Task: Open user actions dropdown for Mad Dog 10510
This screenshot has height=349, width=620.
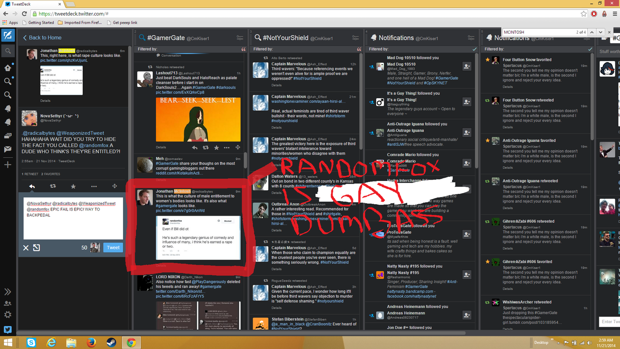Action: click(467, 66)
